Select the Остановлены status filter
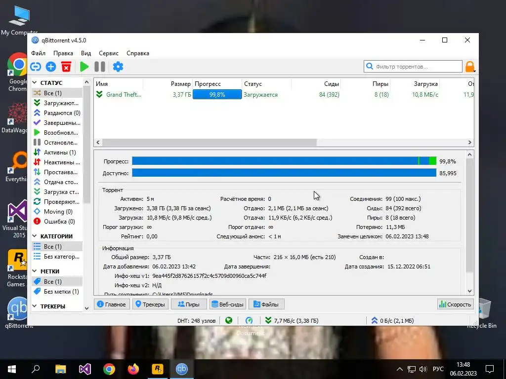506x379 pixels. point(57,143)
